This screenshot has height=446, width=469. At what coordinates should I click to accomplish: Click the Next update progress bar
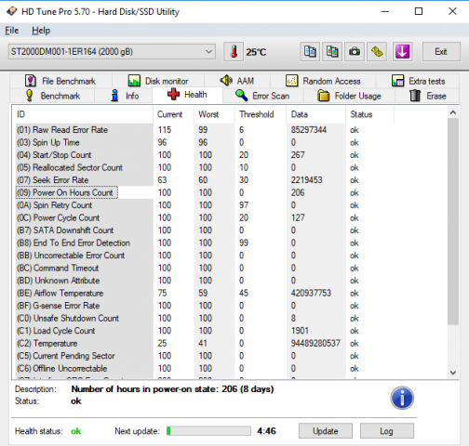tap(208, 431)
